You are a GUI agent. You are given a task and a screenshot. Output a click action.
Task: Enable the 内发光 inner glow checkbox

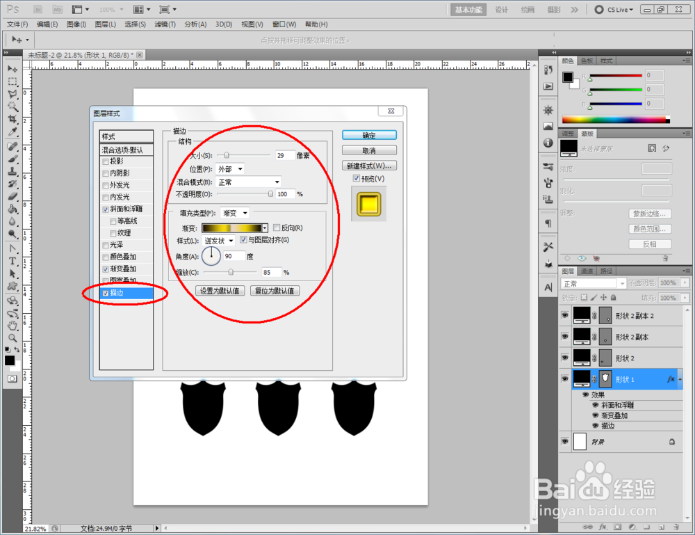pyautogui.click(x=106, y=198)
